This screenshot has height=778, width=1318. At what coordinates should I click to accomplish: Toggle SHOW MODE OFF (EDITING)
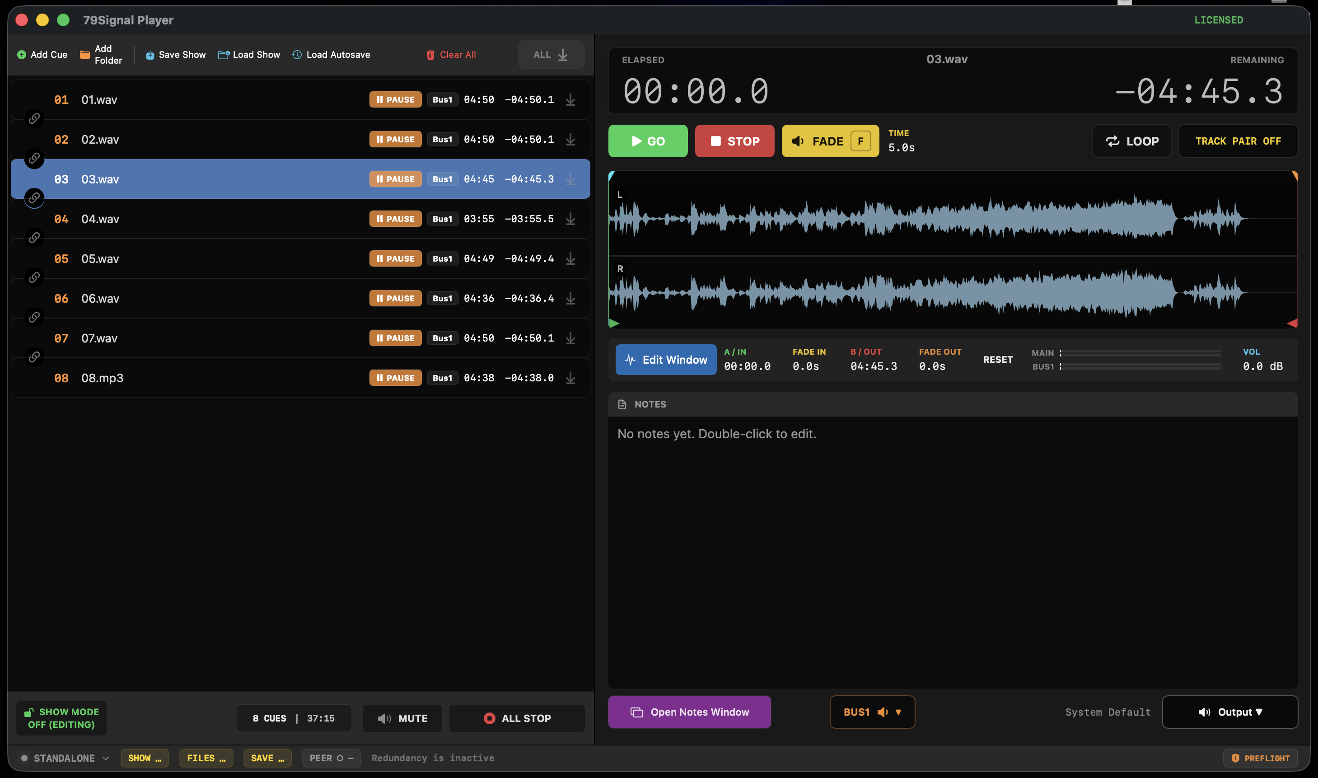tap(61, 718)
